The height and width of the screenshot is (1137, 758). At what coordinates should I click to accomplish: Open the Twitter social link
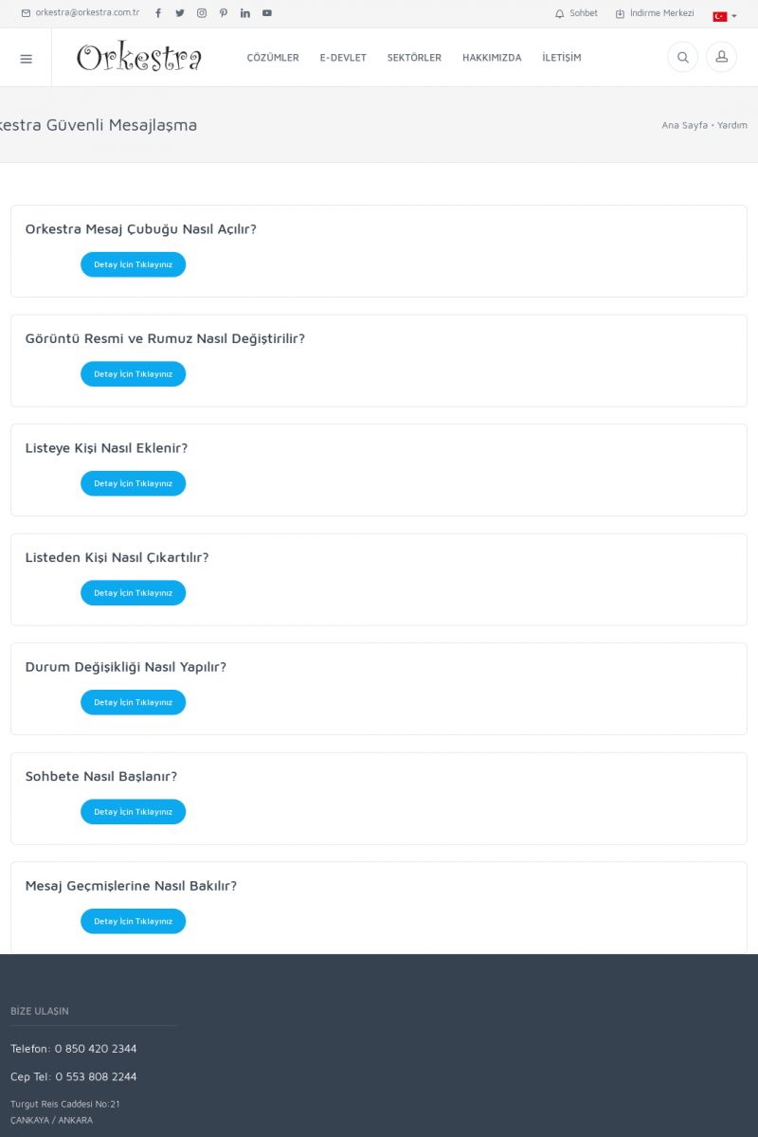pyautogui.click(x=180, y=13)
